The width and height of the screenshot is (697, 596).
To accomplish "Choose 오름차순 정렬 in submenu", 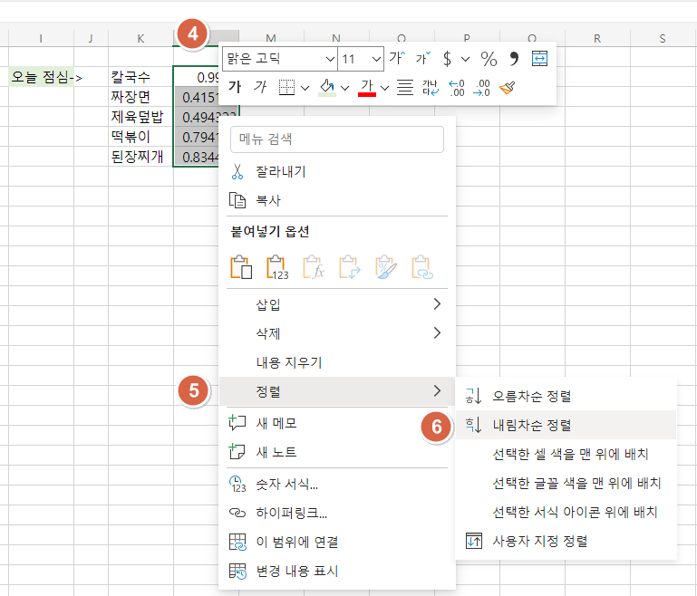I will tap(566, 396).
